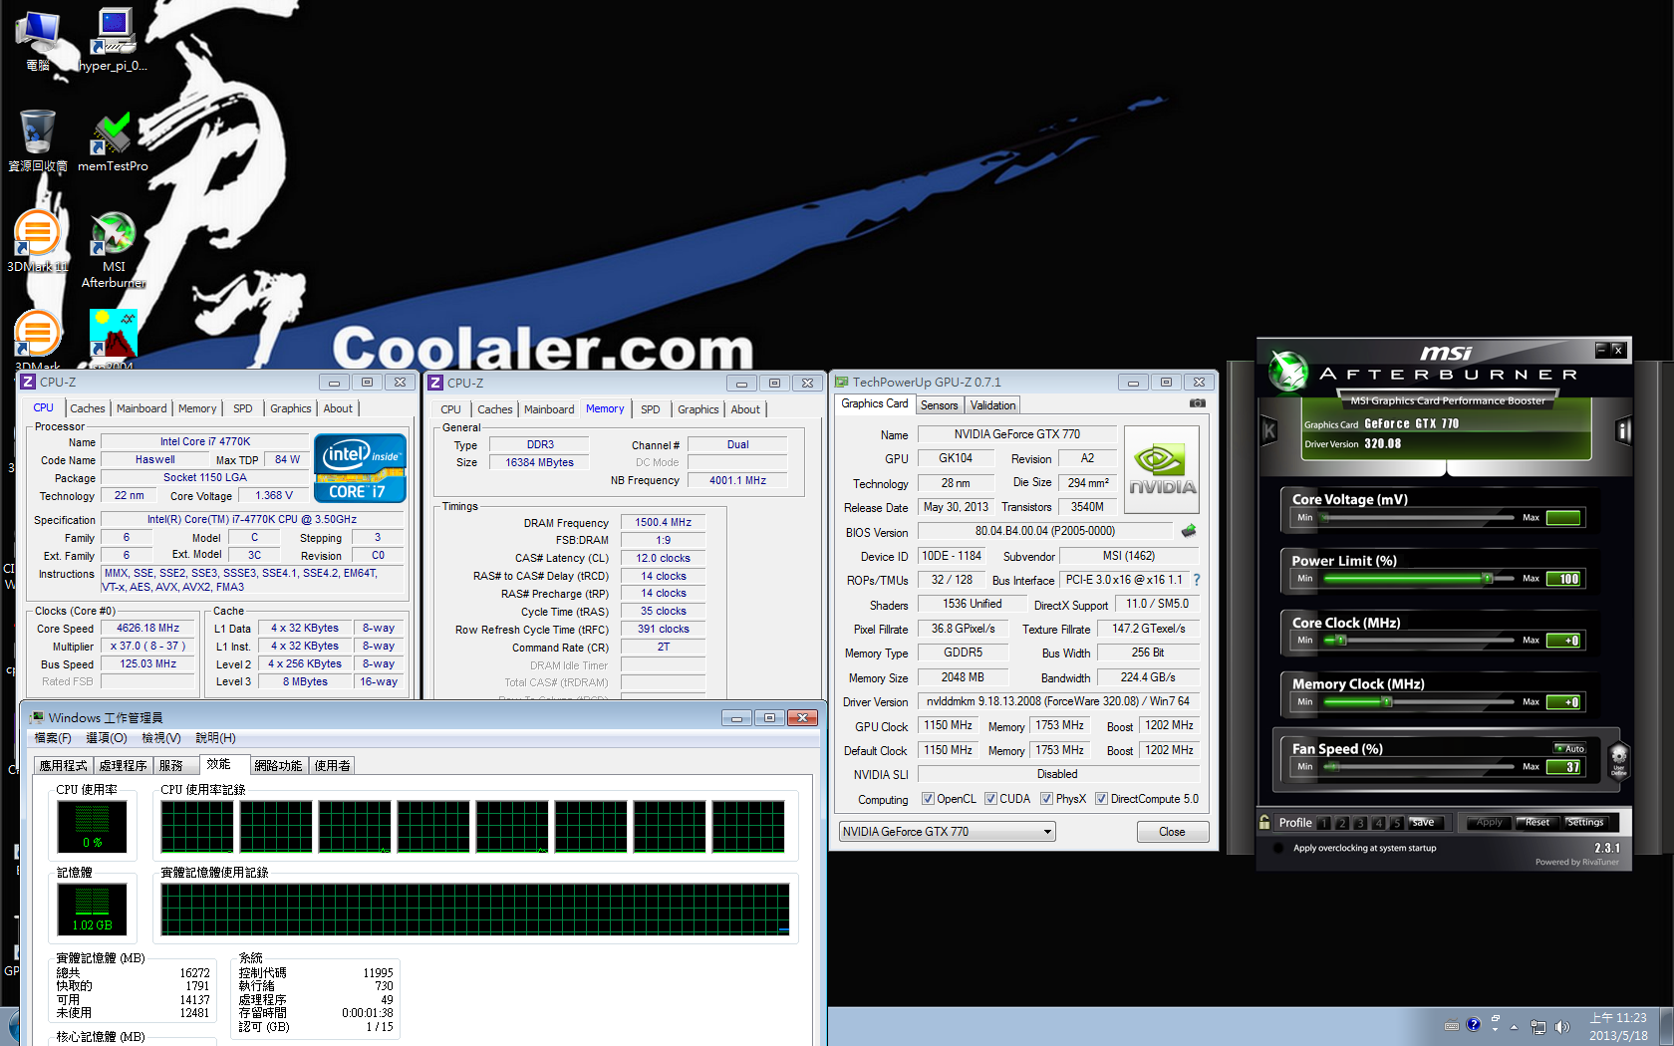Click the left CPU-Z window title icon
Image resolution: width=1674 pixels, height=1046 pixels.
[28, 382]
